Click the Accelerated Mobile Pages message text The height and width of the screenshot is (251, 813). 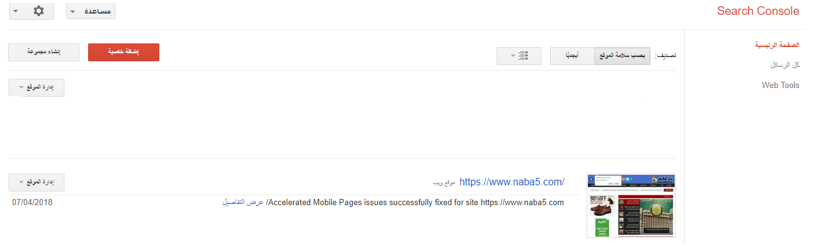[415, 203]
